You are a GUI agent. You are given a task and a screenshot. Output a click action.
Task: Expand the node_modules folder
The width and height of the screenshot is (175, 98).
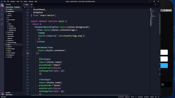pos(13,20)
